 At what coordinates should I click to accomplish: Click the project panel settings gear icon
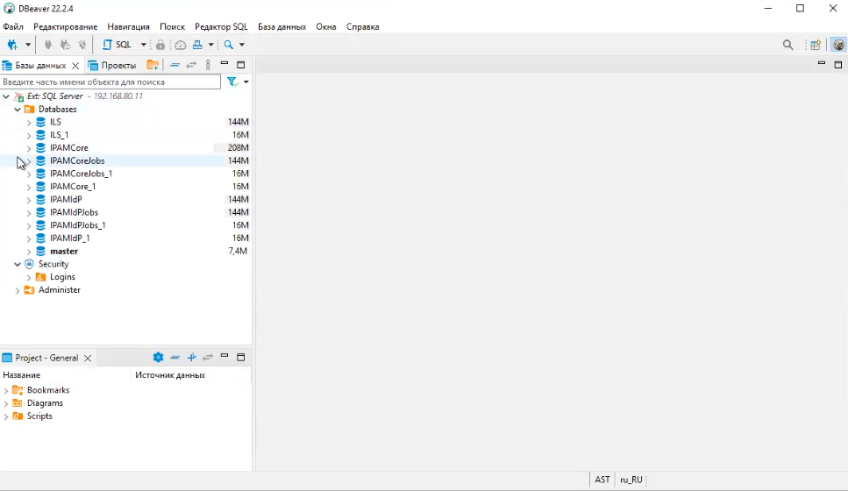[x=158, y=358]
